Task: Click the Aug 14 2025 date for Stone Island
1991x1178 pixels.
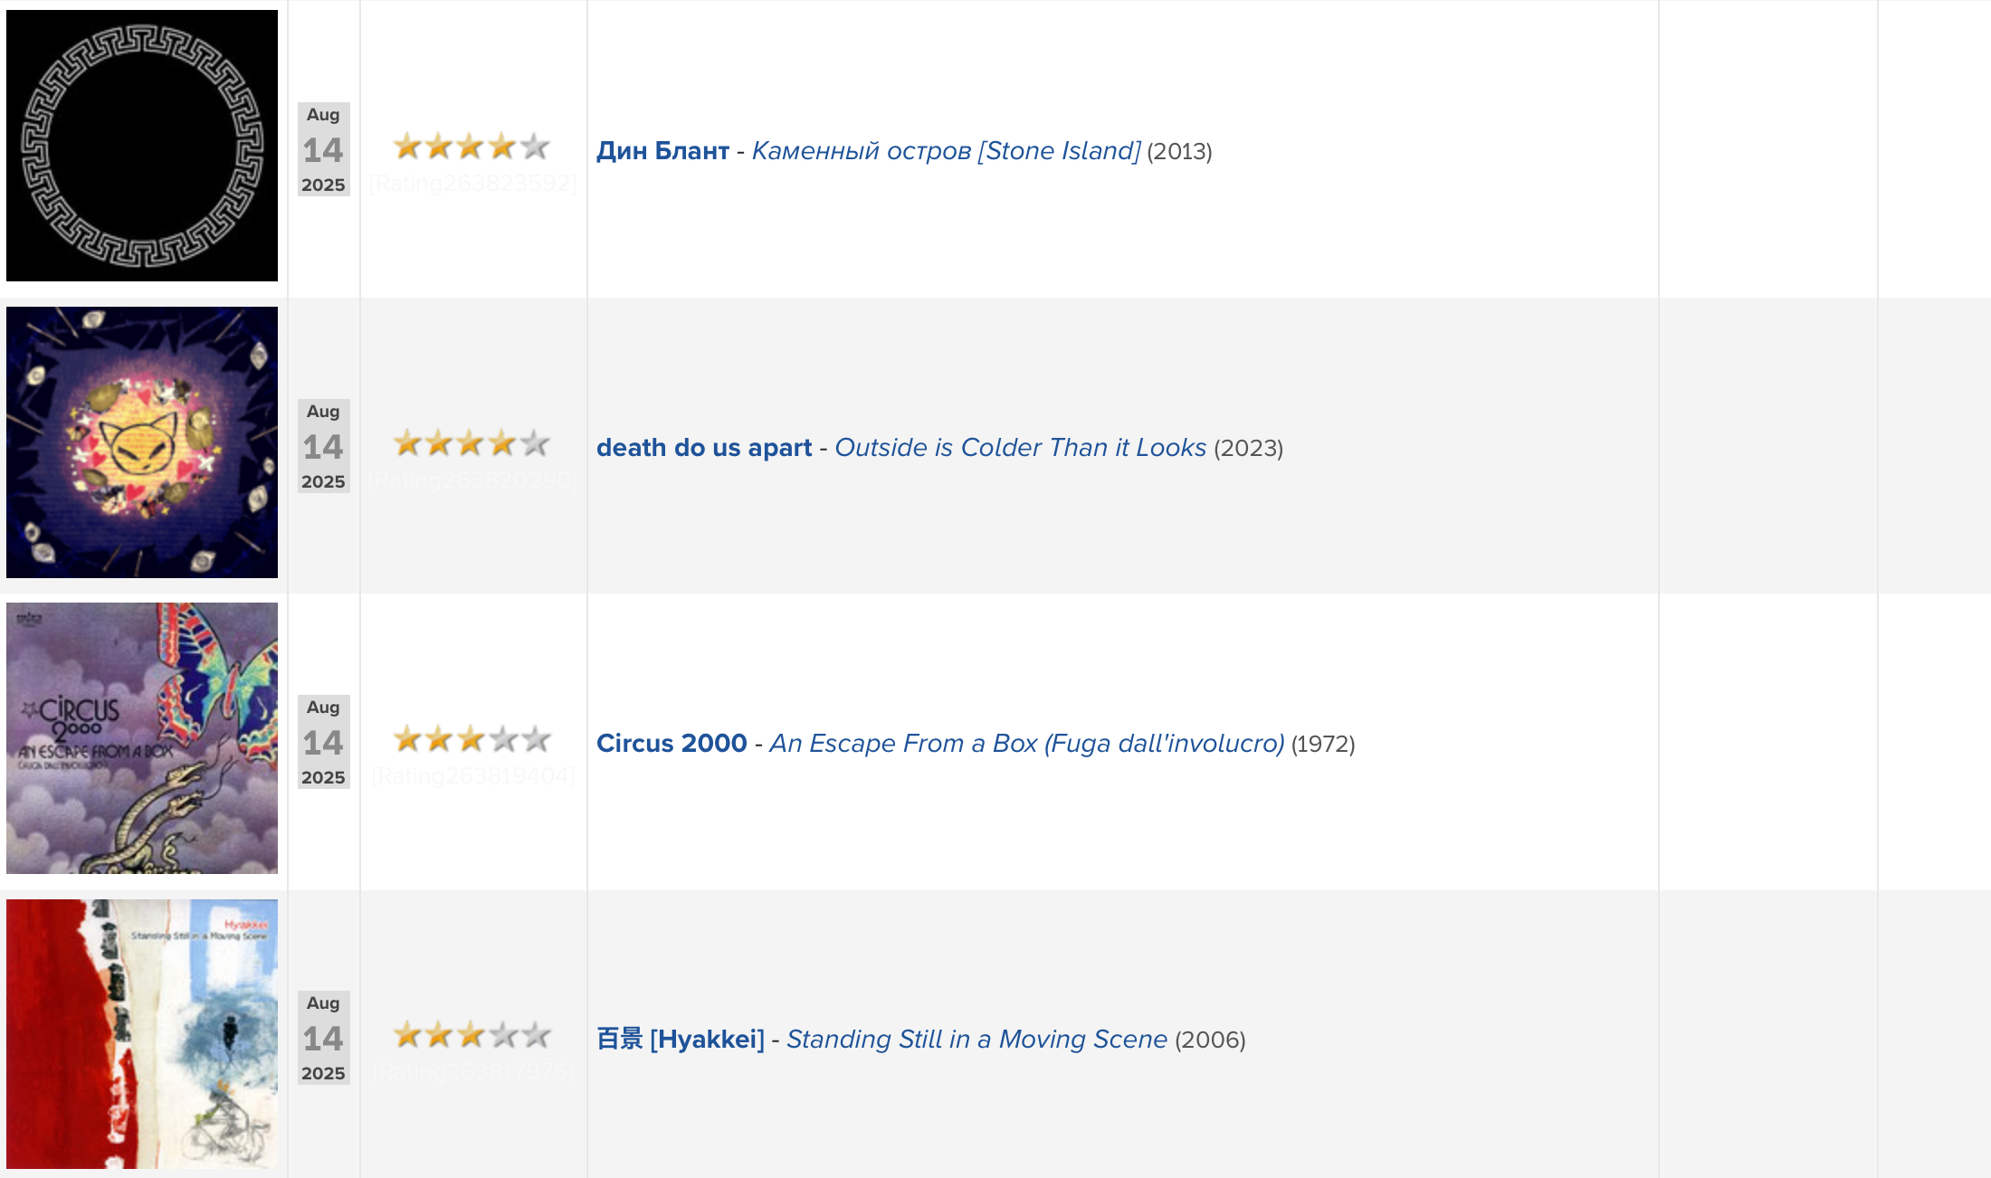Action: tap(323, 149)
